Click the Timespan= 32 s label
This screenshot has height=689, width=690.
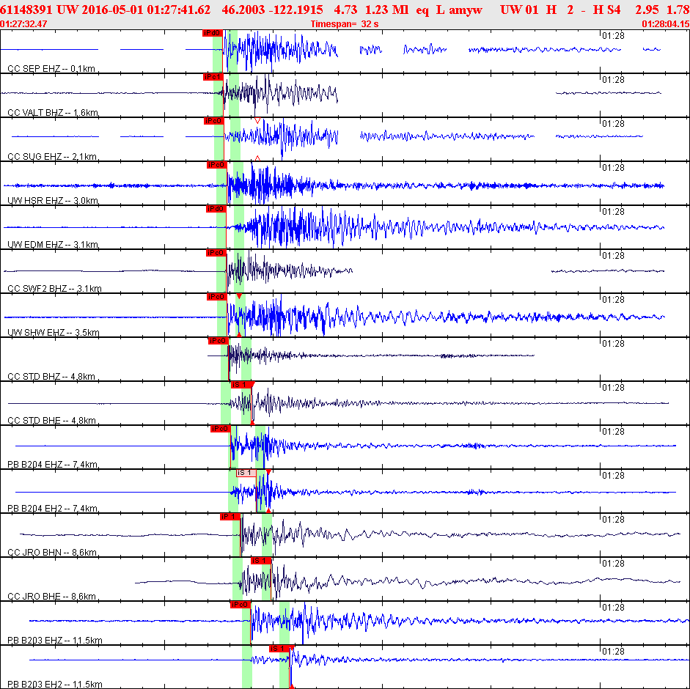point(345,24)
